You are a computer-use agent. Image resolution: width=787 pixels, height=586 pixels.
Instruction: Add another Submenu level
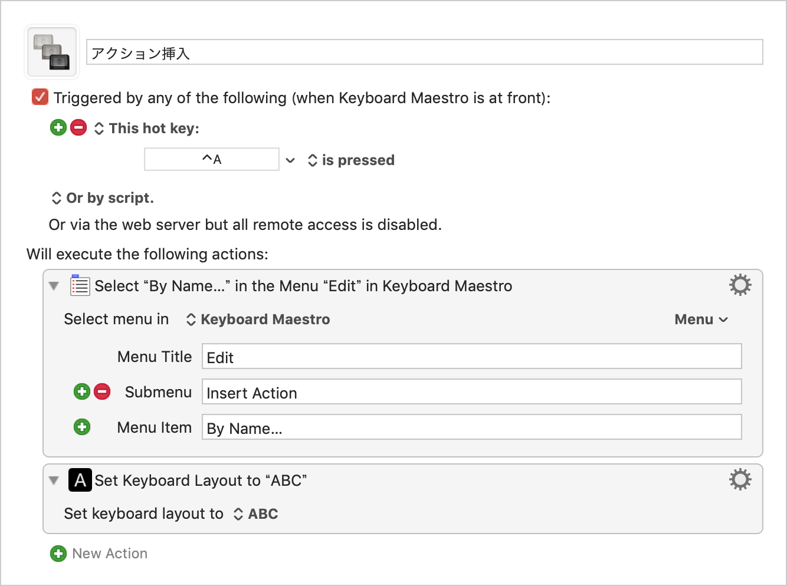point(82,391)
